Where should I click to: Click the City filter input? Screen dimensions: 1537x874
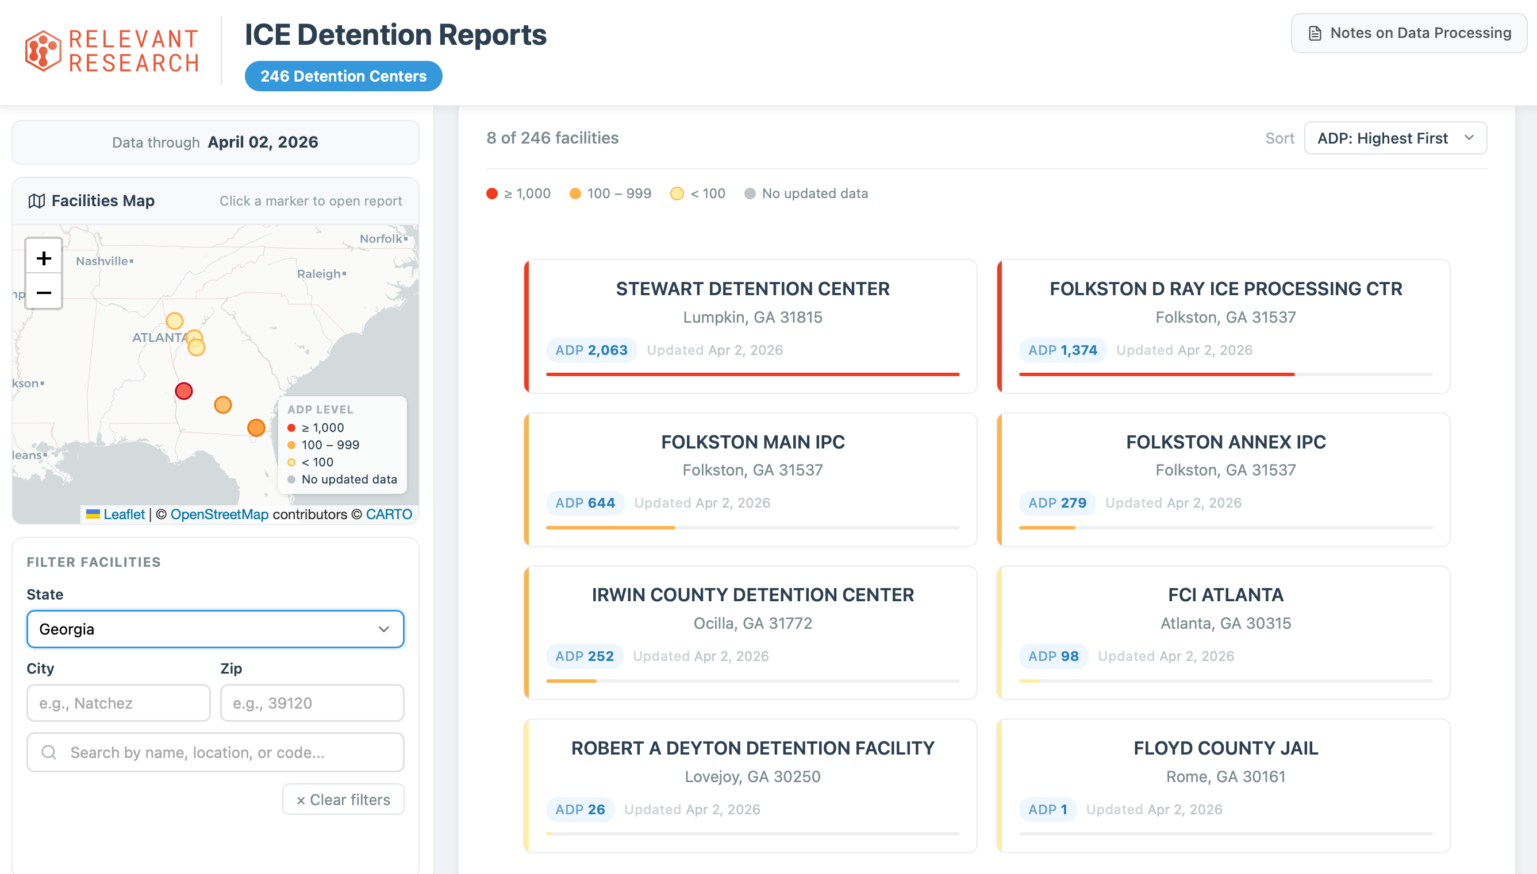tap(118, 703)
